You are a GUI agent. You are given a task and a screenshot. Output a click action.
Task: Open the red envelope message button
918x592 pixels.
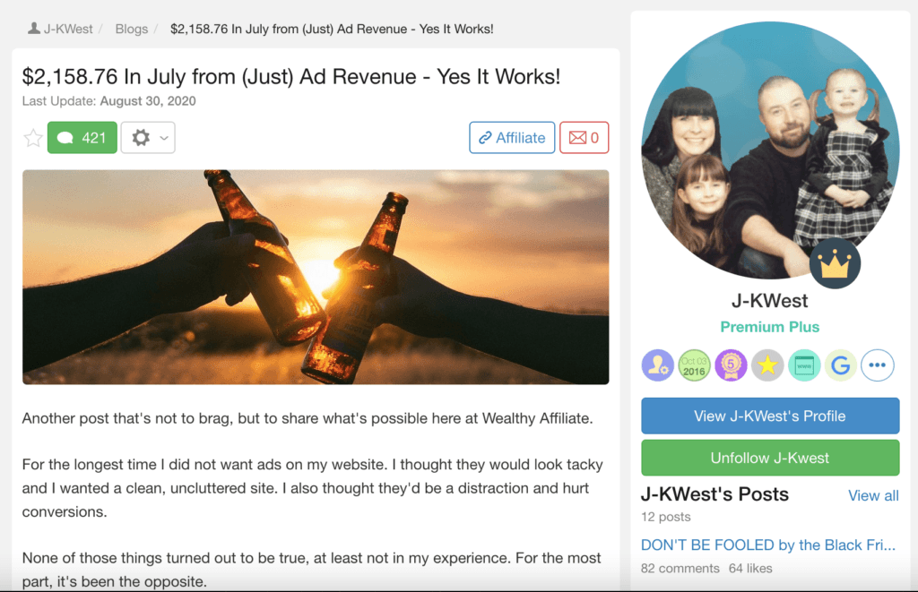click(x=584, y=137)
